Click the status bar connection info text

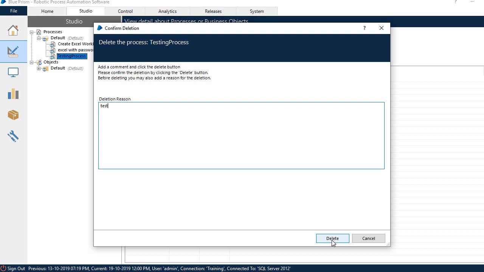pyautogui.click(x=159, y=269)
